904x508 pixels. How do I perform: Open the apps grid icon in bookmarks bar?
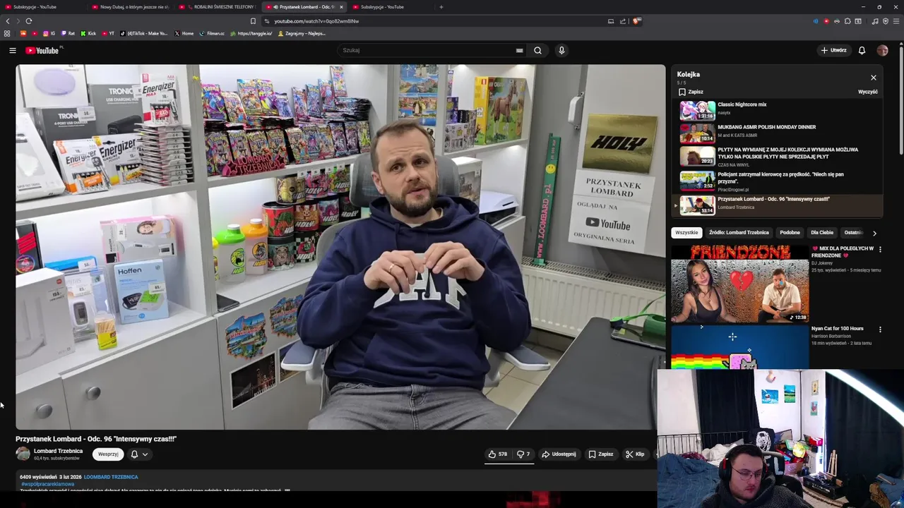pos(7,33)
